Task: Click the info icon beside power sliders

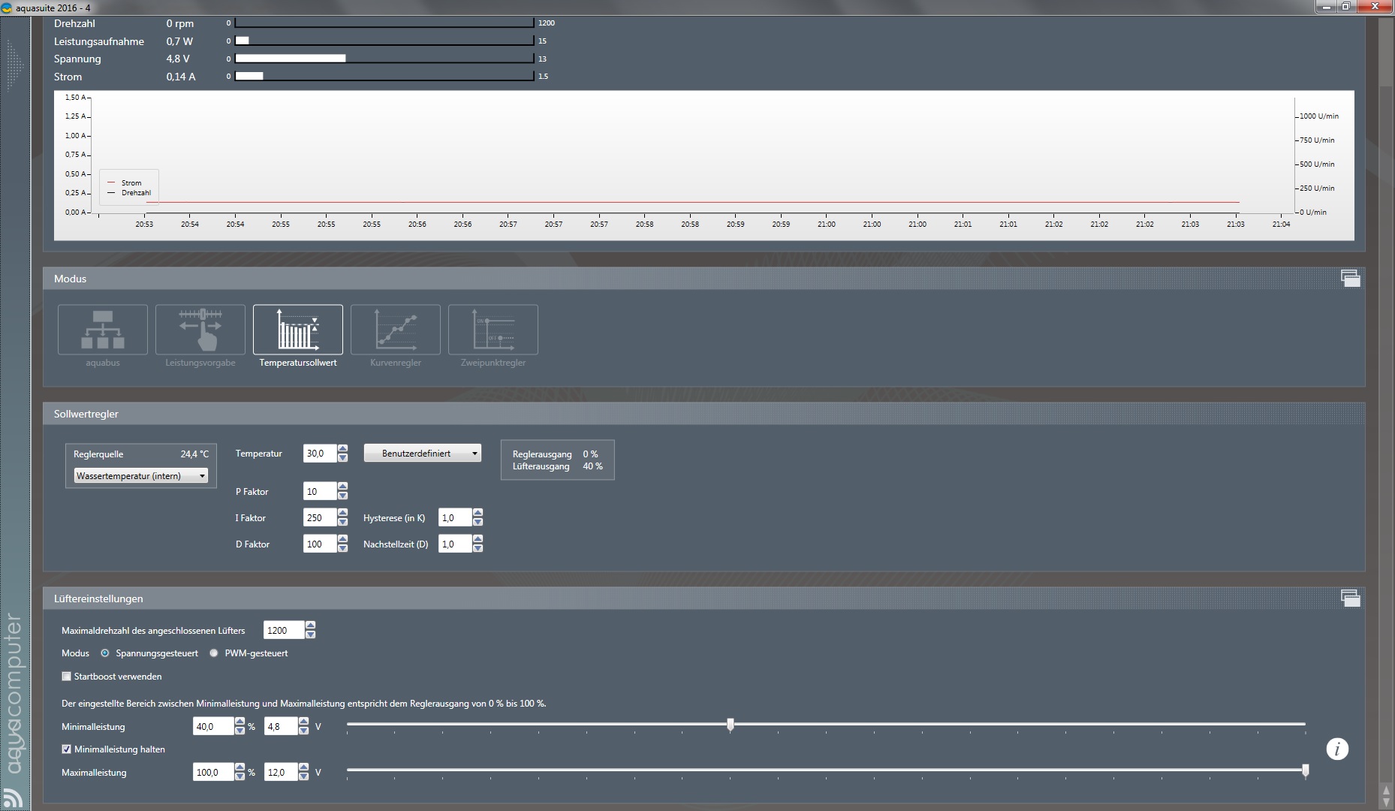Action: click(x=1337, y=749)
